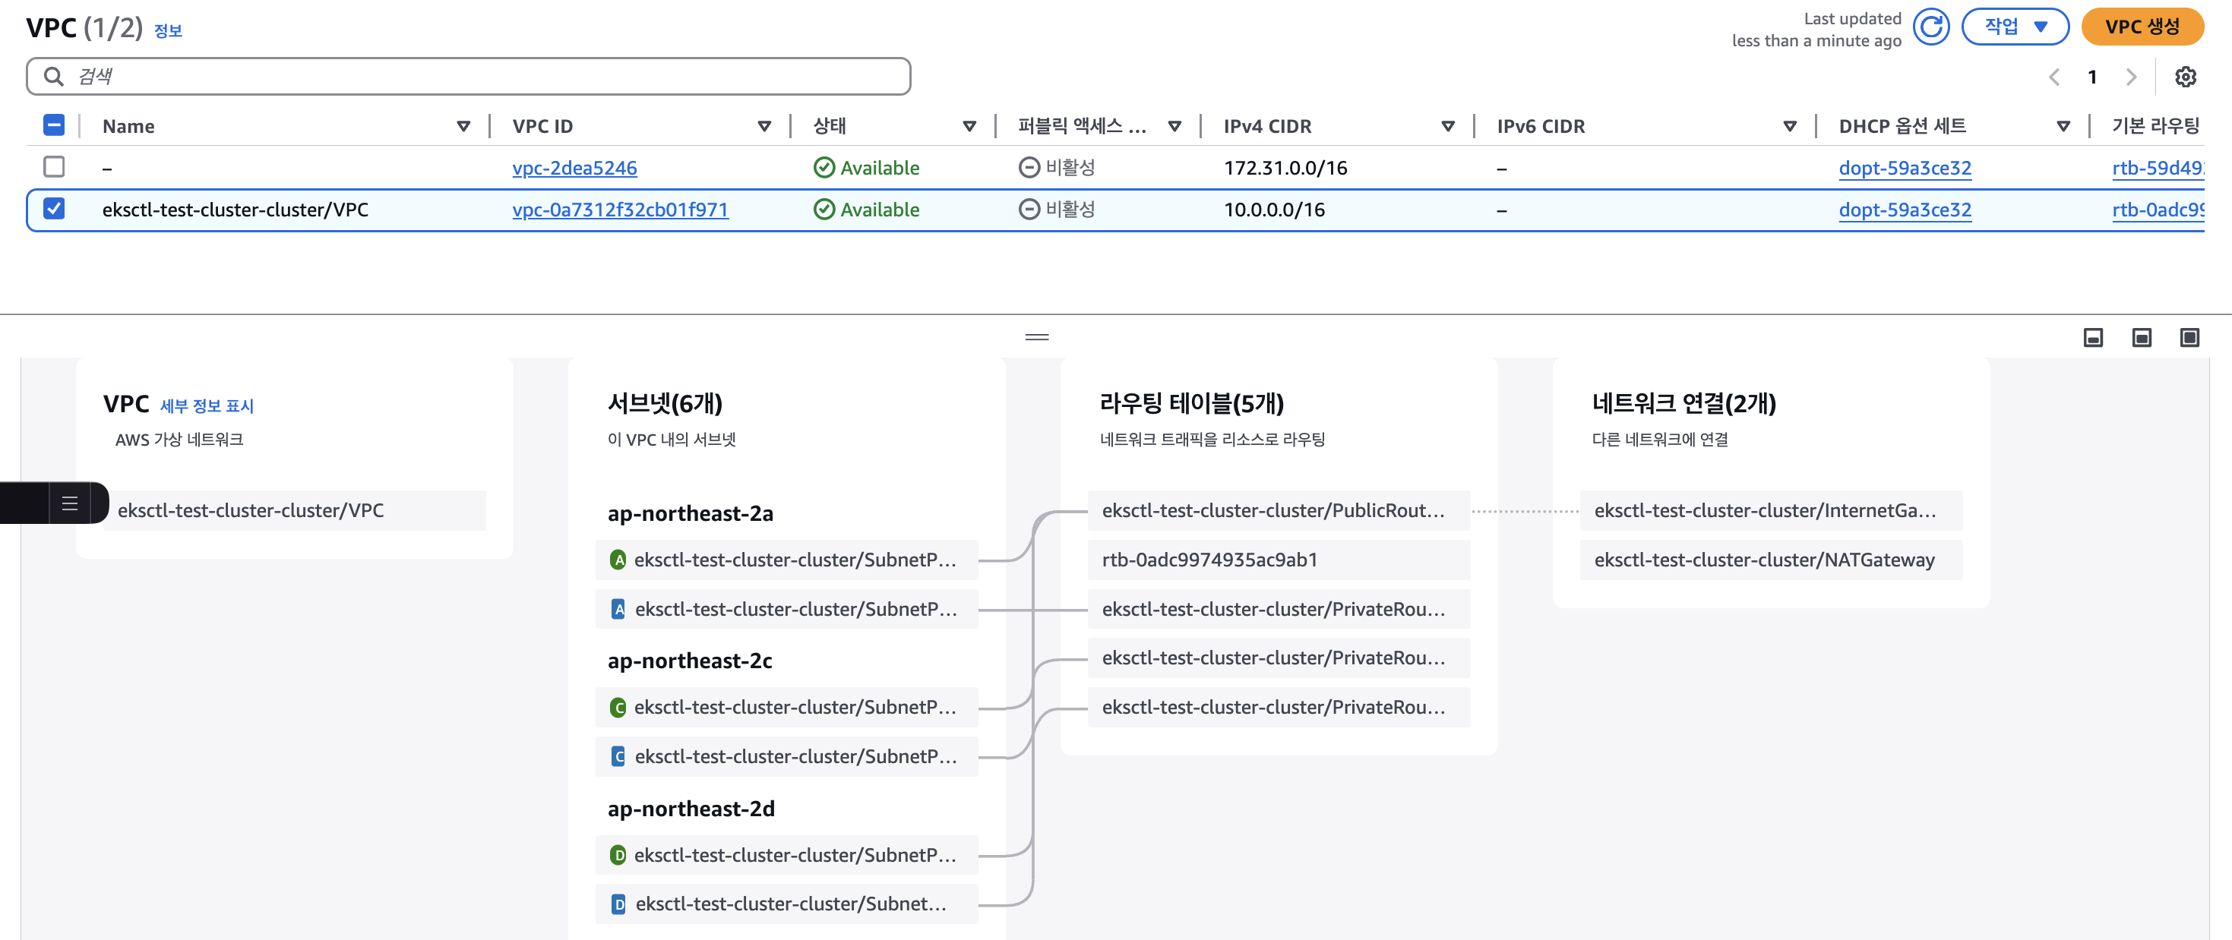Open side navigation hamburger menu
This screenshot has height=940, width=2232.
[70, 503]
